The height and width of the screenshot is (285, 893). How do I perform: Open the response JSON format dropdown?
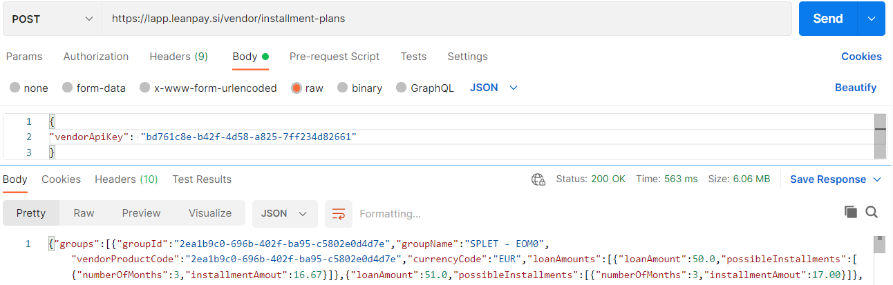coord(285,213)
